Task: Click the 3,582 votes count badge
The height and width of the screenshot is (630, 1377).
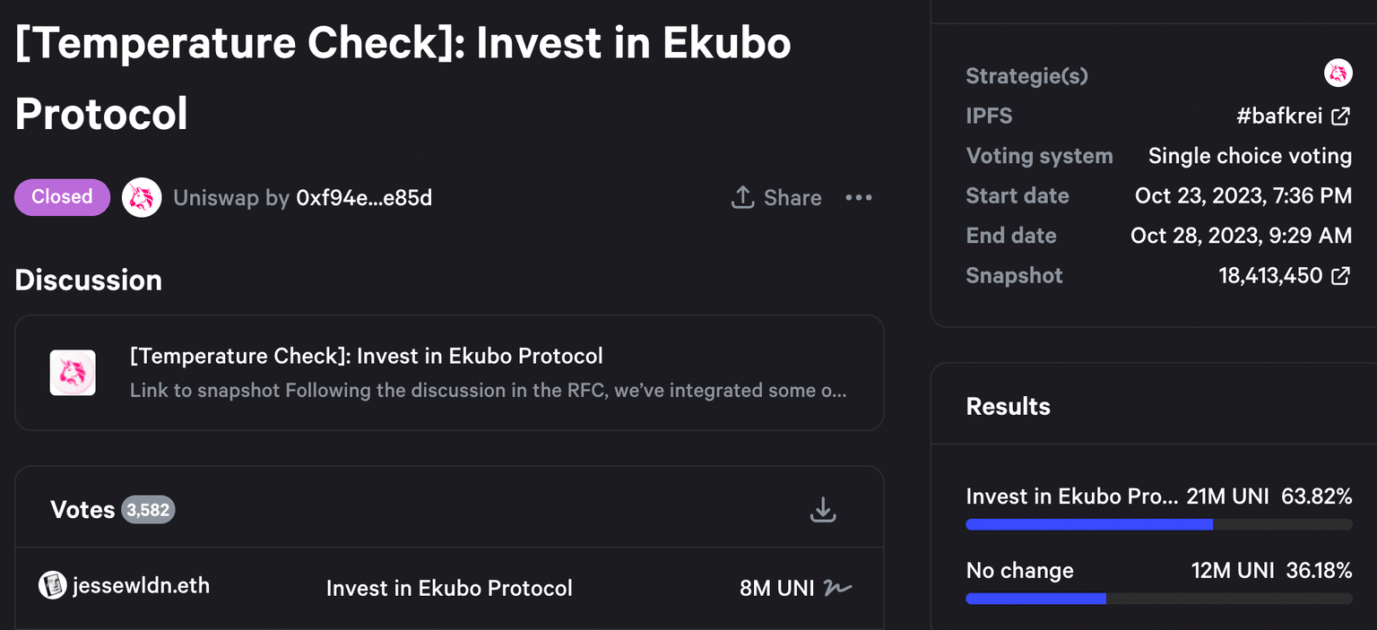Action: pyautogui.click(x=148, y=510)
